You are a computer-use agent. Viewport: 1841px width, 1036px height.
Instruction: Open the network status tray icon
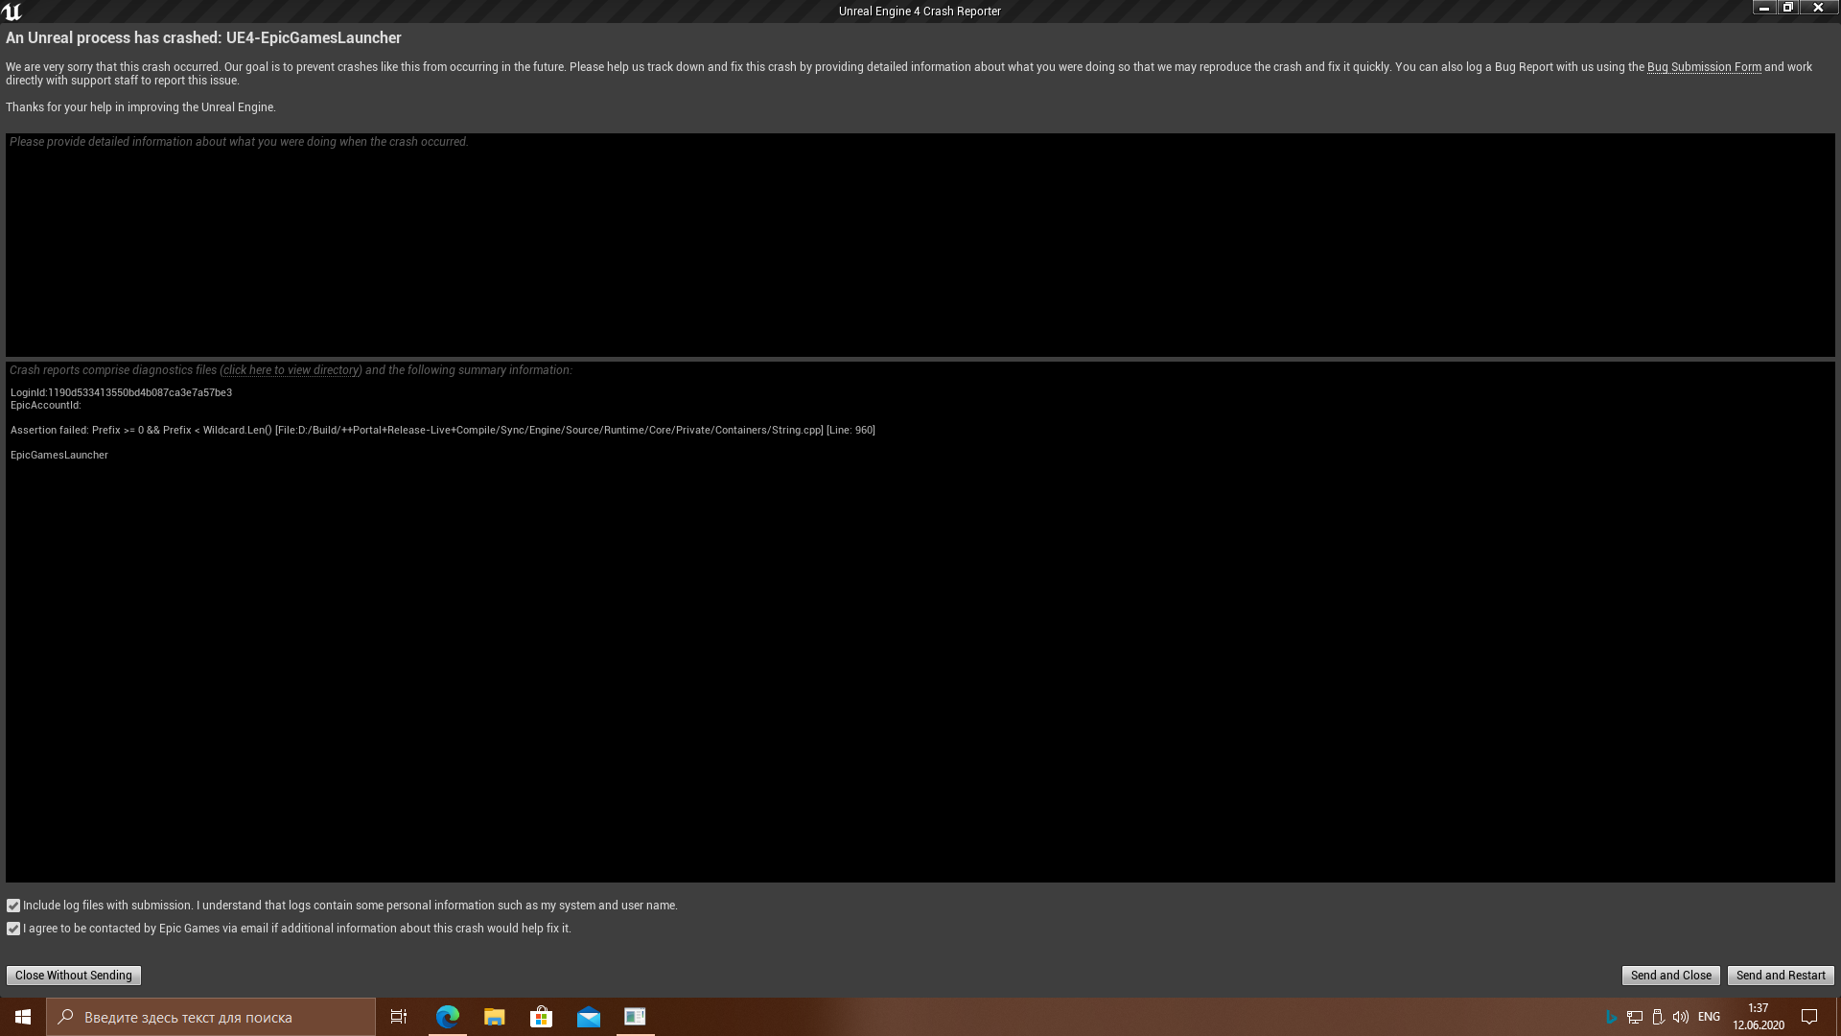[1635, 1017]
